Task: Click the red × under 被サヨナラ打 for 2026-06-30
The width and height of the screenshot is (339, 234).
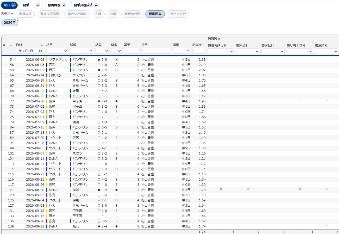Action: 300,101
